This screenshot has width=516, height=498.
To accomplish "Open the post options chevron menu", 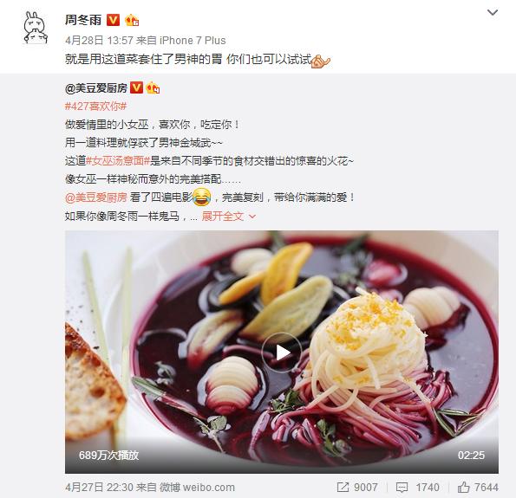I will click(493, 12).
